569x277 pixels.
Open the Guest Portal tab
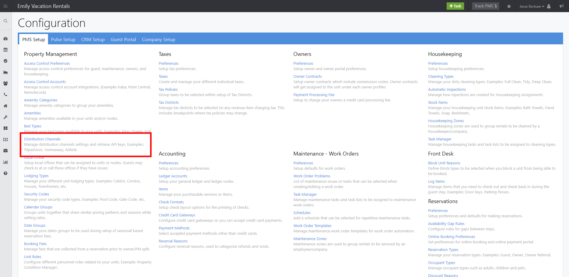coord(123,39)
